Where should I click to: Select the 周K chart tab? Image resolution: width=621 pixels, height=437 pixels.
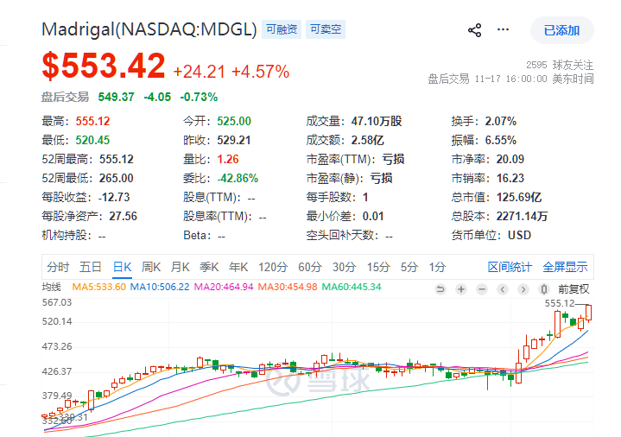(x=151, y=267)
